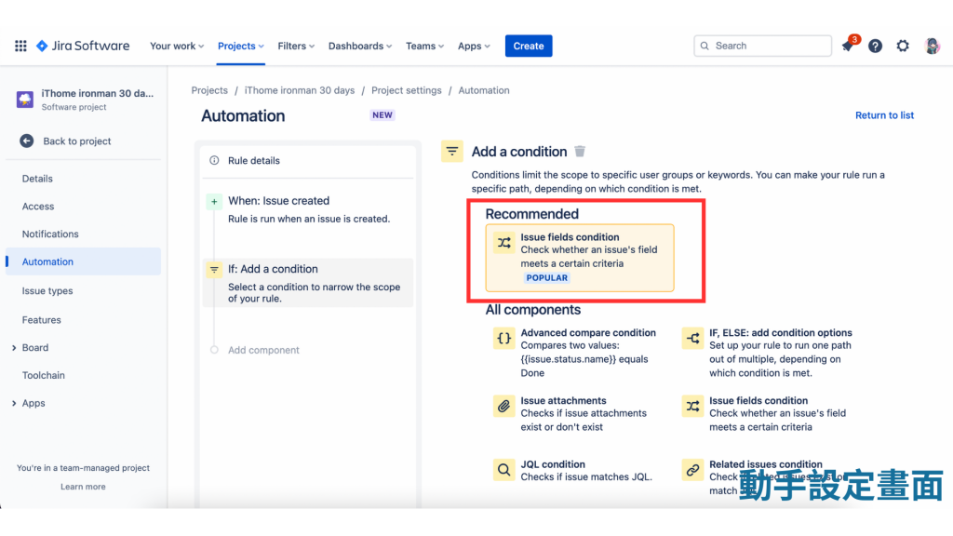Open Rule details in the rule panel
Image resolution: width=953 pixels, height=536 pixels.
pos(308,160)
